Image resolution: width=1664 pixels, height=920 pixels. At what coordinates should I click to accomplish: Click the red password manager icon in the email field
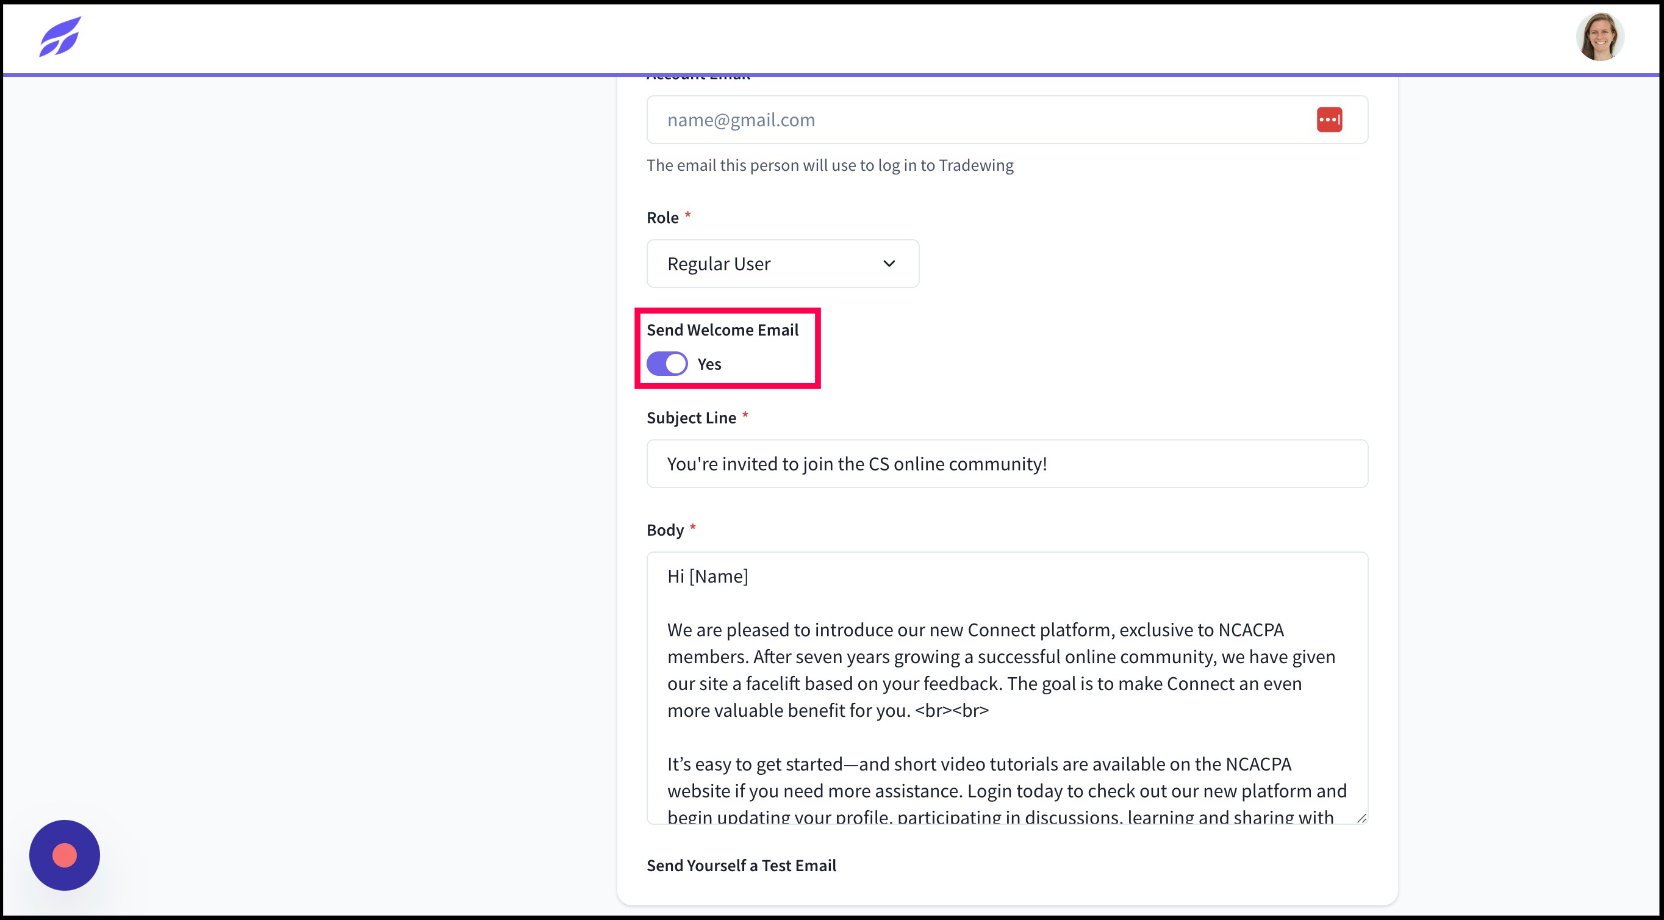pos(1329,120)
